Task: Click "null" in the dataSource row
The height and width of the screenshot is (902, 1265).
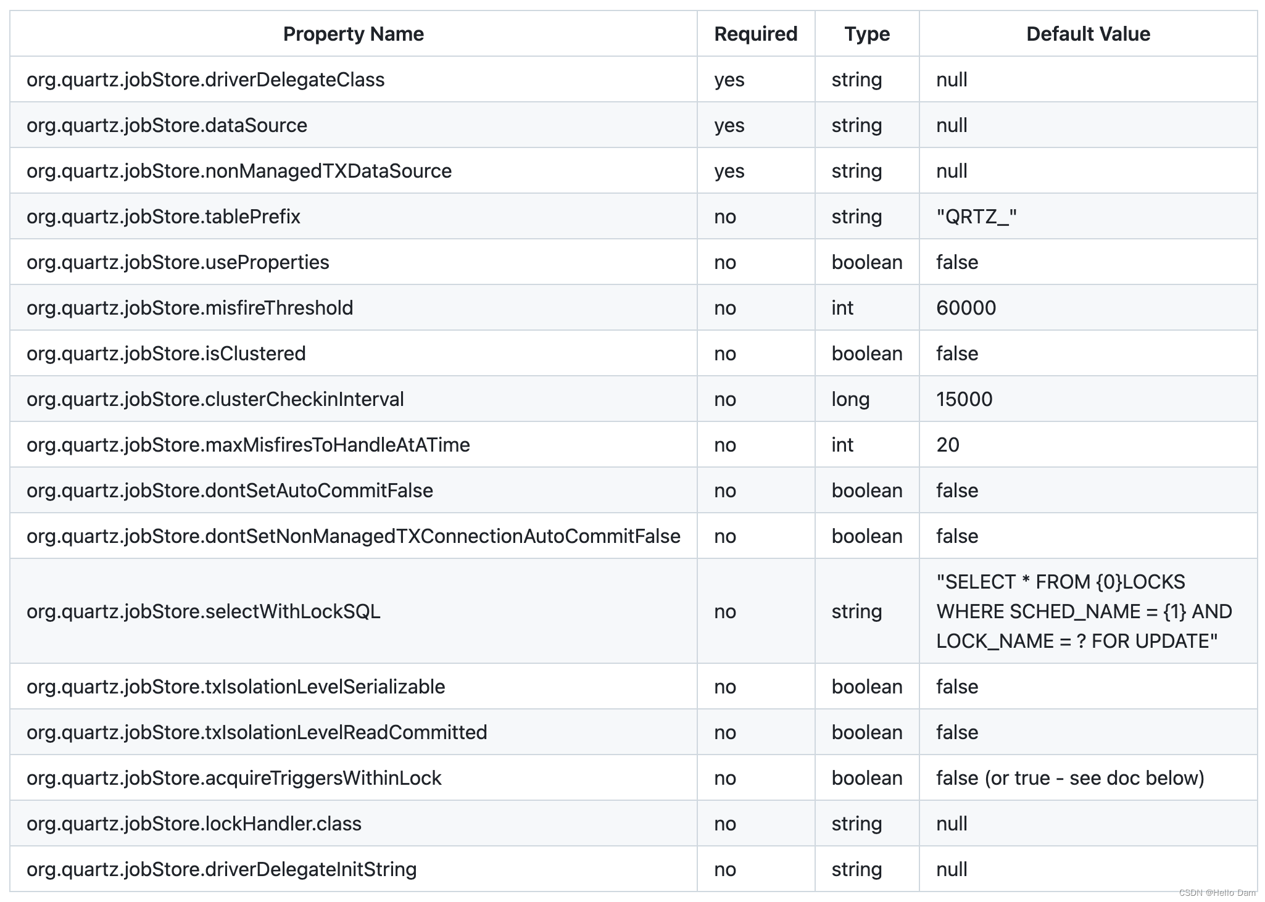Action: 952,125
